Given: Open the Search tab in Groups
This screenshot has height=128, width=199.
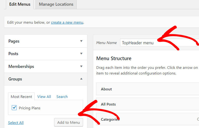Looking at the screenshot, I should (x=62, y=97).
